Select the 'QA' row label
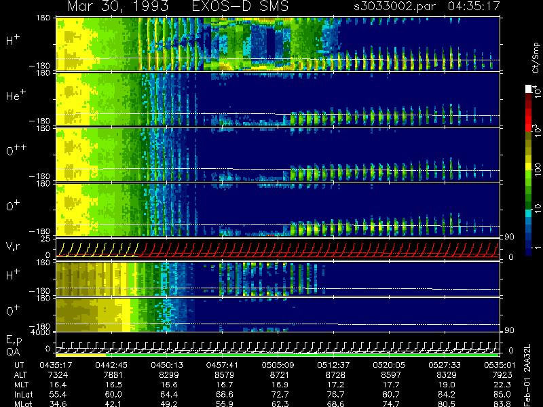Screen dimensions: 543x407 point(13,352)
